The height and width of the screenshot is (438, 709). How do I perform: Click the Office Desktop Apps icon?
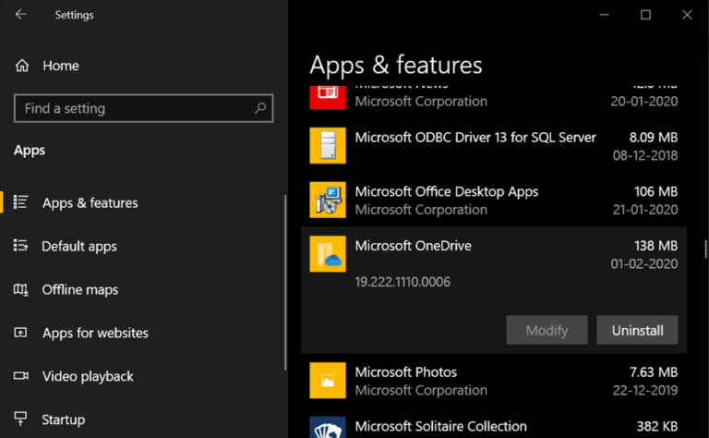click(328, 200)
